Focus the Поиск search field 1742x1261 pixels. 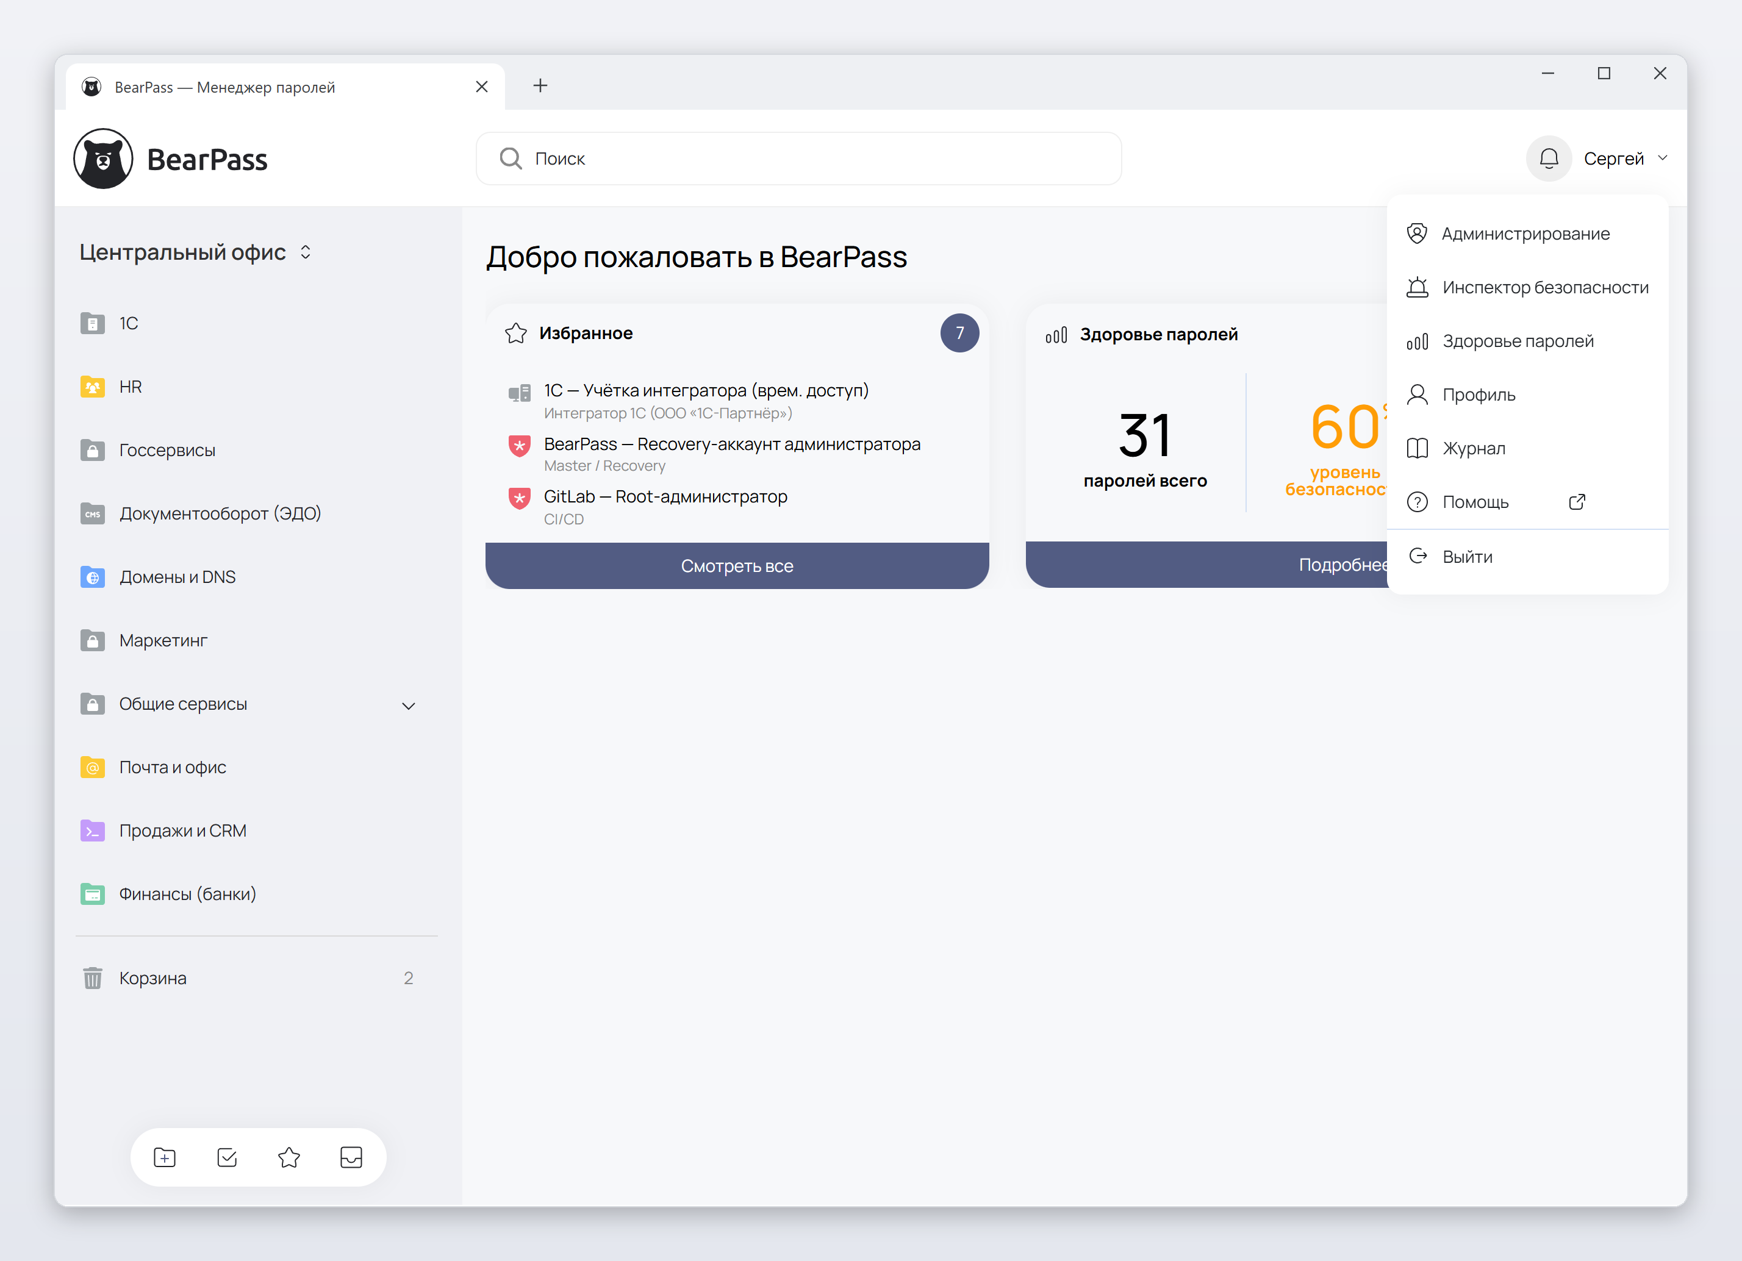pos(798,158)
